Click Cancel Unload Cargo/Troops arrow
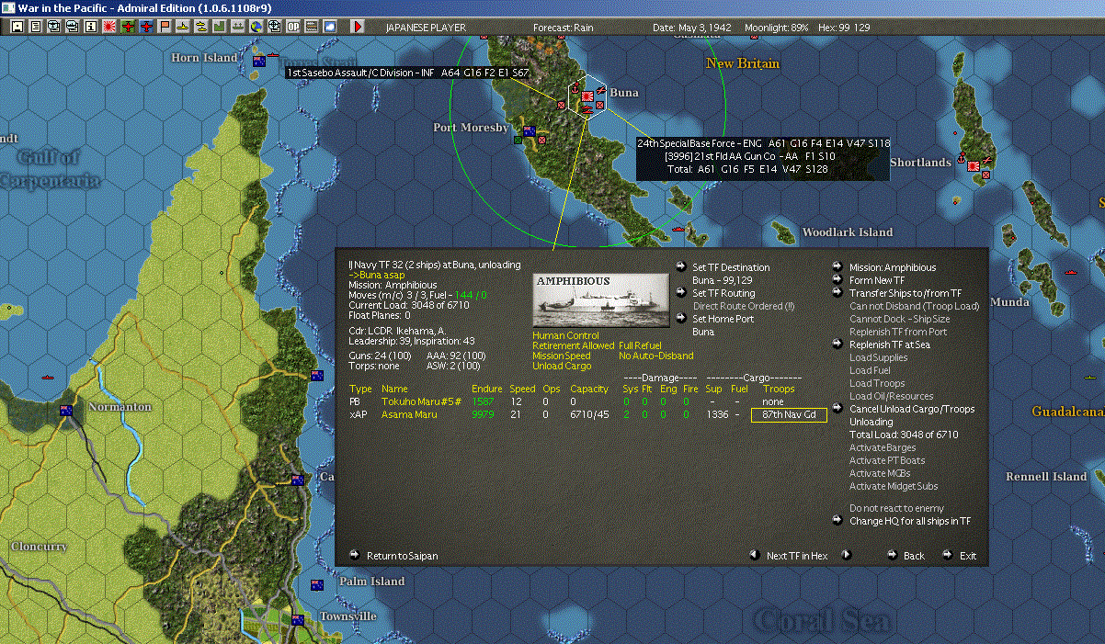This screenshot has width=1105, height=644. (x=837, y=408)
